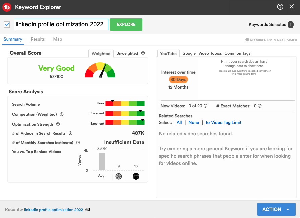Click the Very Good score label

(x=56, y=68)
